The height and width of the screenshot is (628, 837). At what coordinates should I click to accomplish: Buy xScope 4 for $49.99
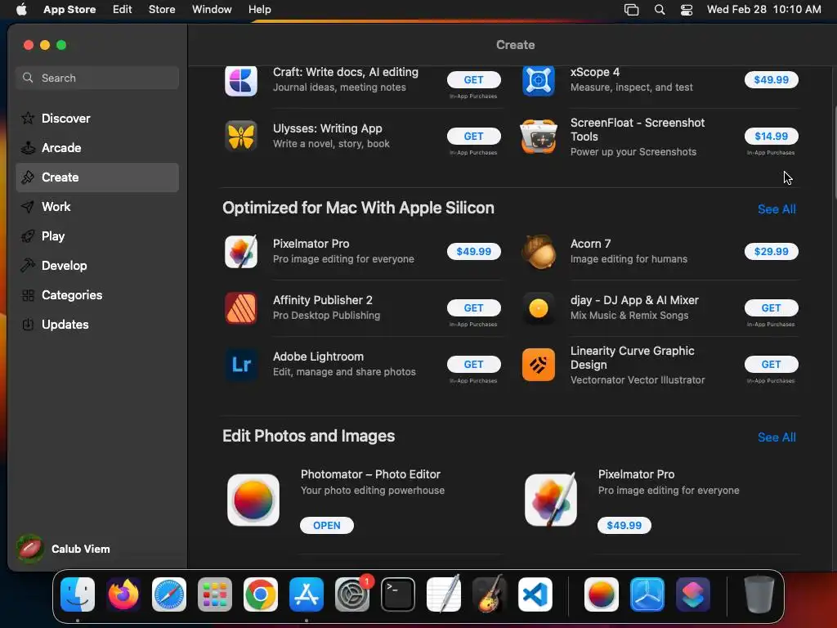[771, 79]
